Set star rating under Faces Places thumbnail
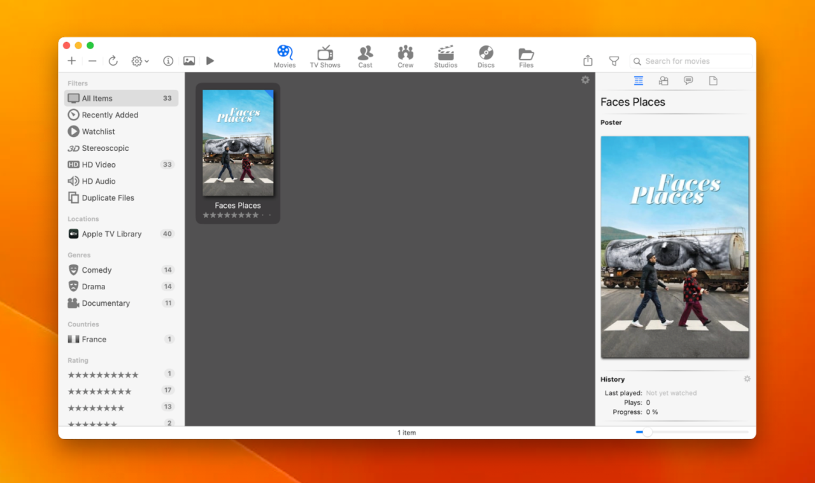Image resolution: width=815 pixels, height=483 pixels. click(237, 215)
